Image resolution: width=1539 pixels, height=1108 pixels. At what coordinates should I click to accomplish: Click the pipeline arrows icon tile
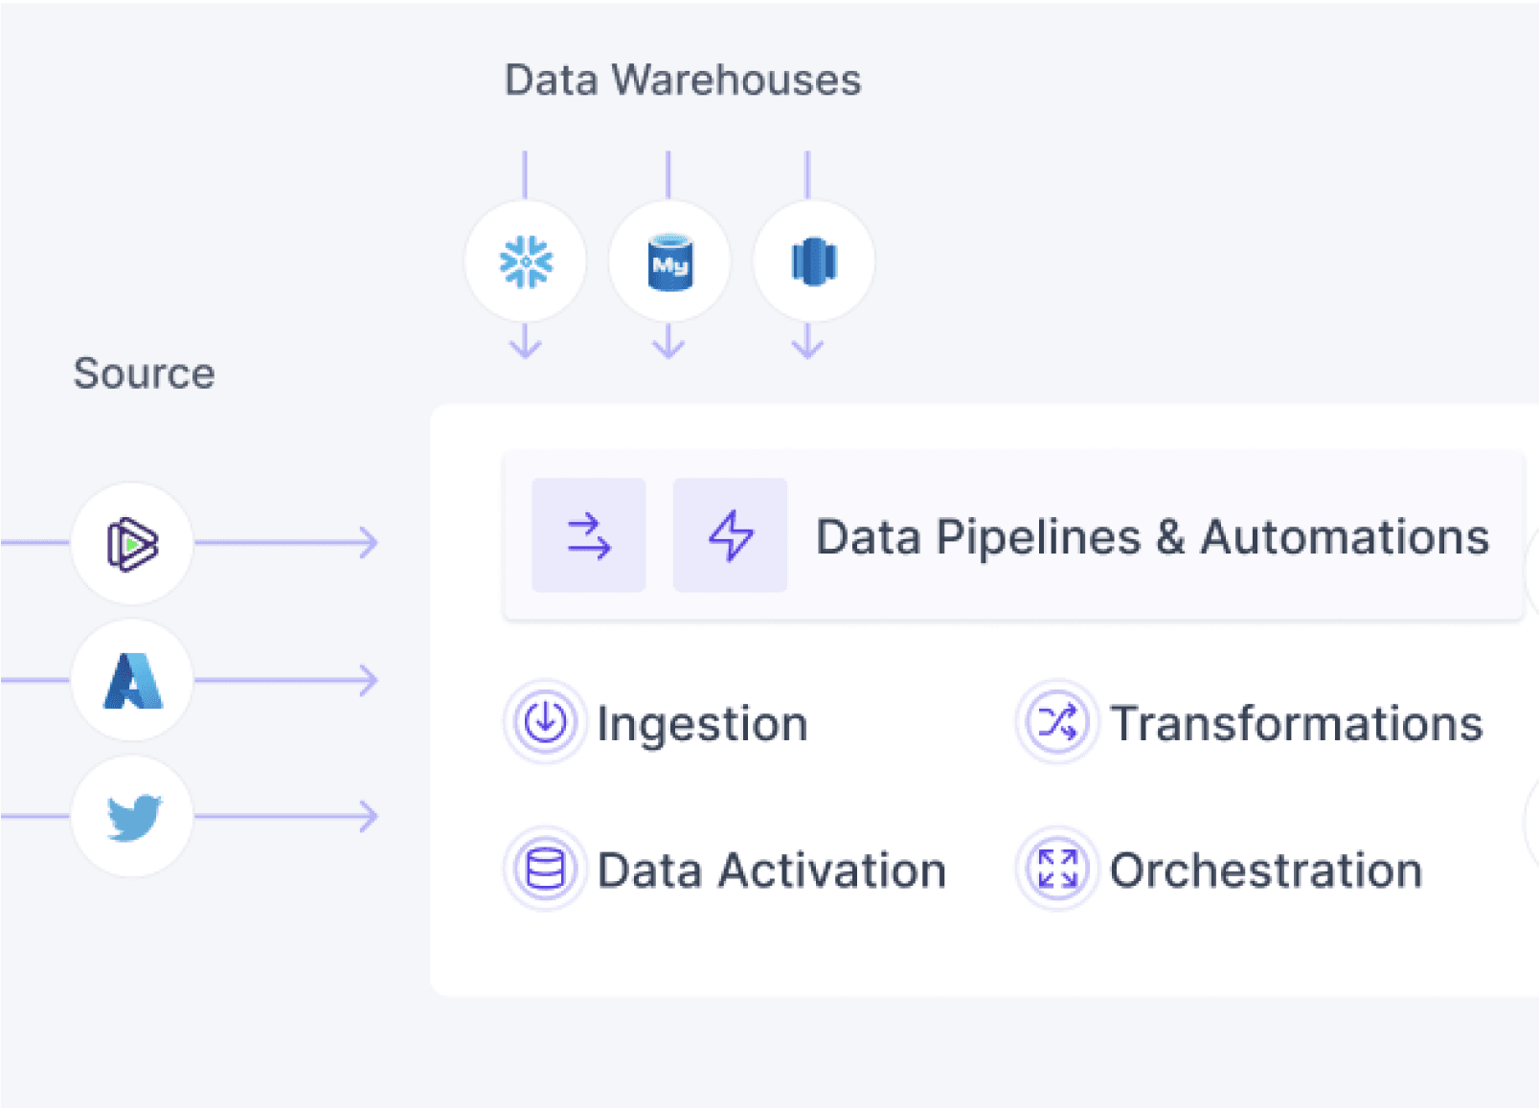pyautogui.click(x=589, y=535)
